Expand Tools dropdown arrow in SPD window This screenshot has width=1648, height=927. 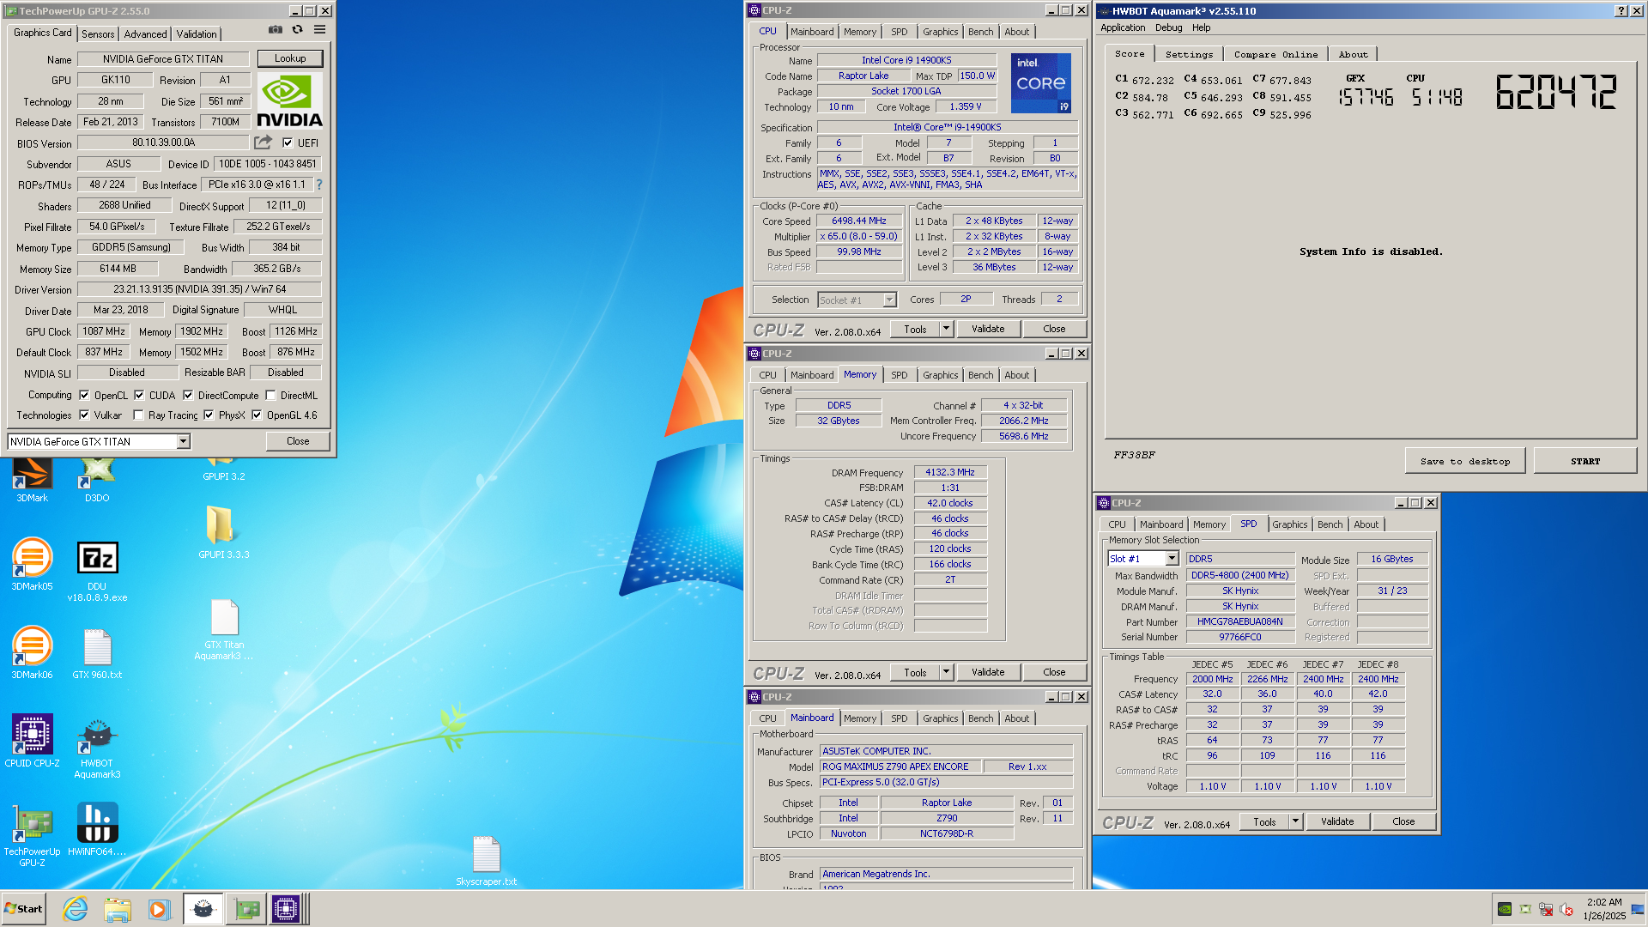pos(1295,821)
